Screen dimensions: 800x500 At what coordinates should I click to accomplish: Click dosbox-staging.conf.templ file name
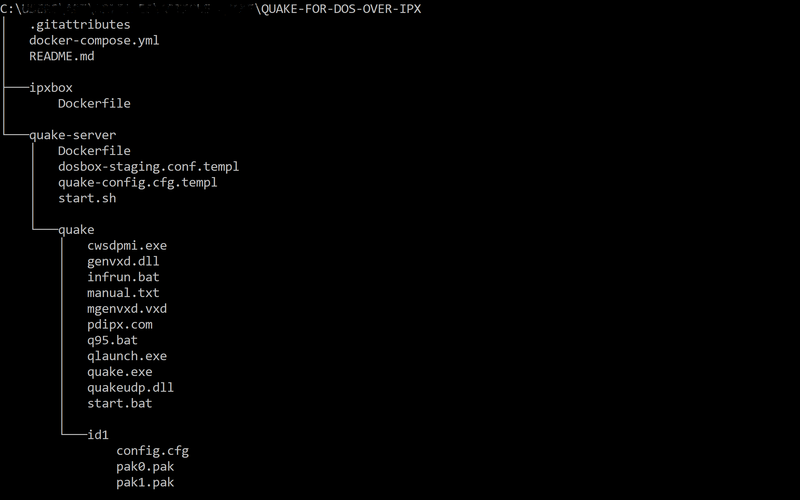tap(148, 167)
